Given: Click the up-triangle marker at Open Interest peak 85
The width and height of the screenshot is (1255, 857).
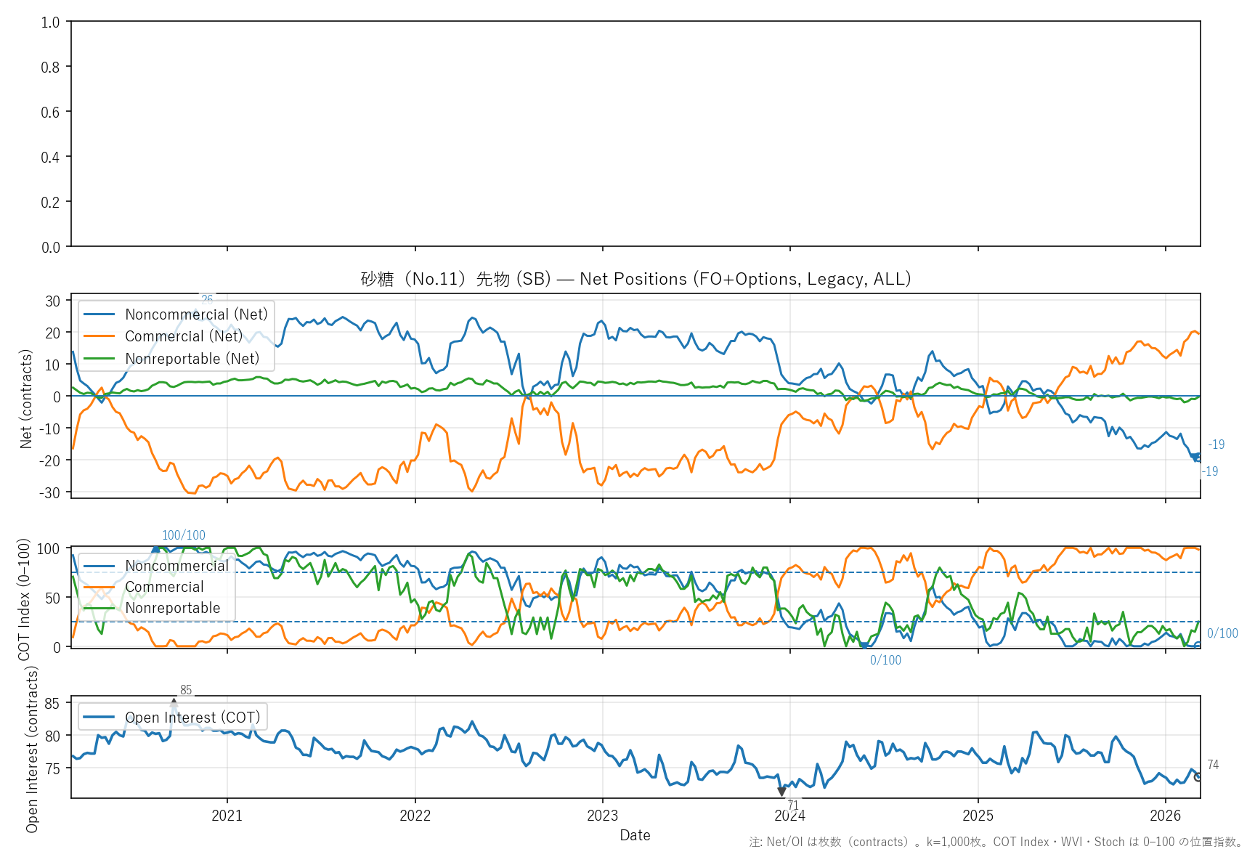Looking at the screenshot, I should (x=174, y=702).
